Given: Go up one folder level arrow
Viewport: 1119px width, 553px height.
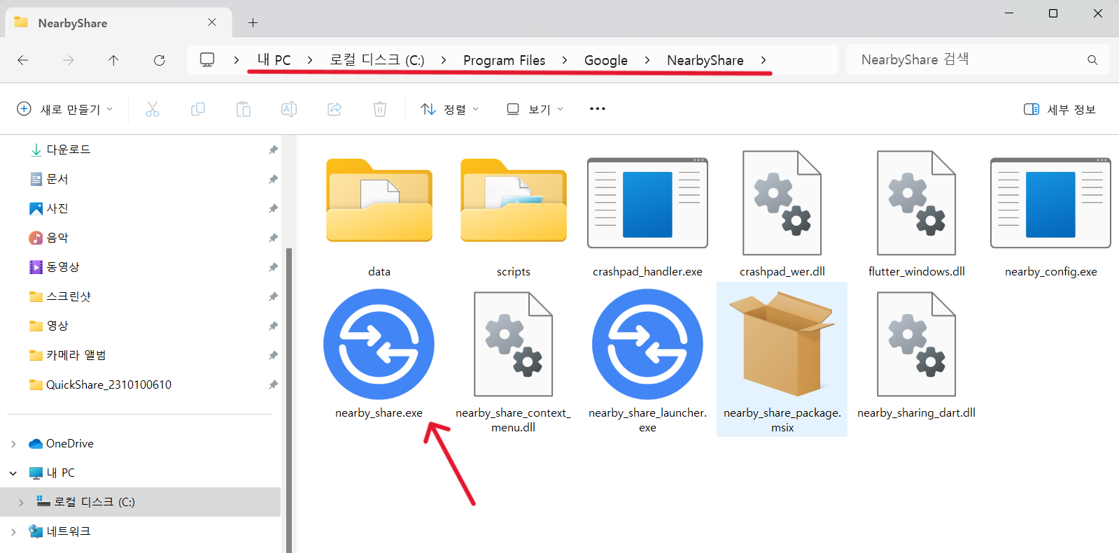Looking at the screenshot, I should [x=113, y=60].
